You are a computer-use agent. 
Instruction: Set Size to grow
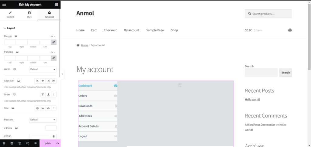pyautogui.click(x=43, y=108)
